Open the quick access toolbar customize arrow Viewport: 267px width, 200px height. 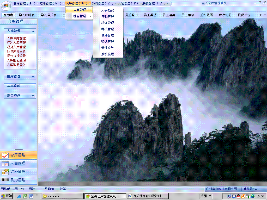(174, 4)
